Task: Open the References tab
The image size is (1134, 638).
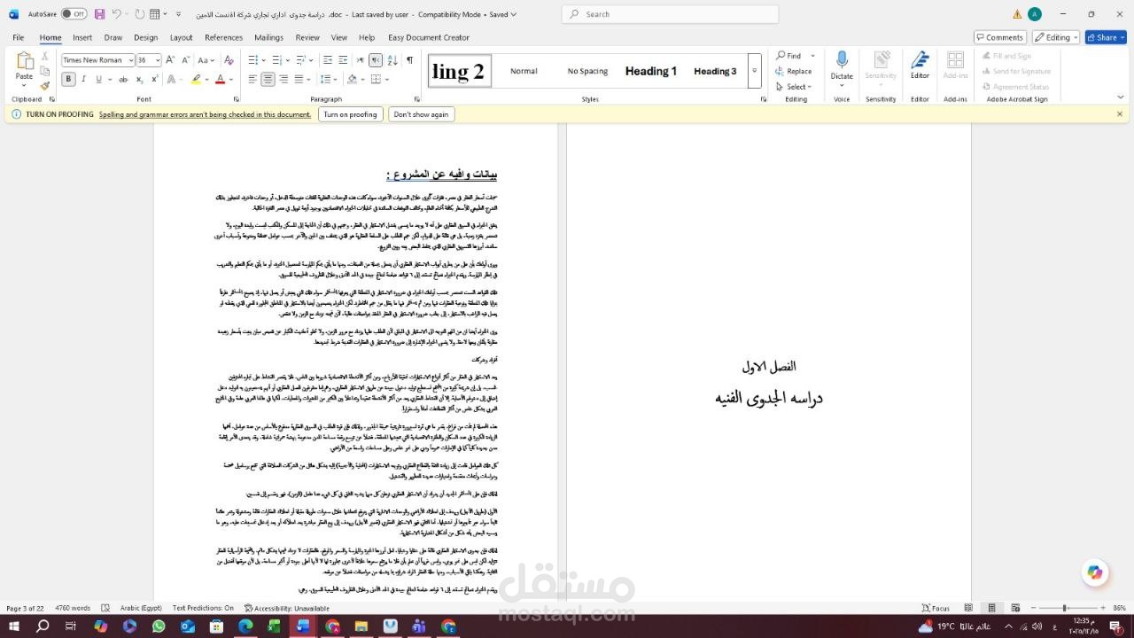Action: pyautogui.click(x=223, y=37)
